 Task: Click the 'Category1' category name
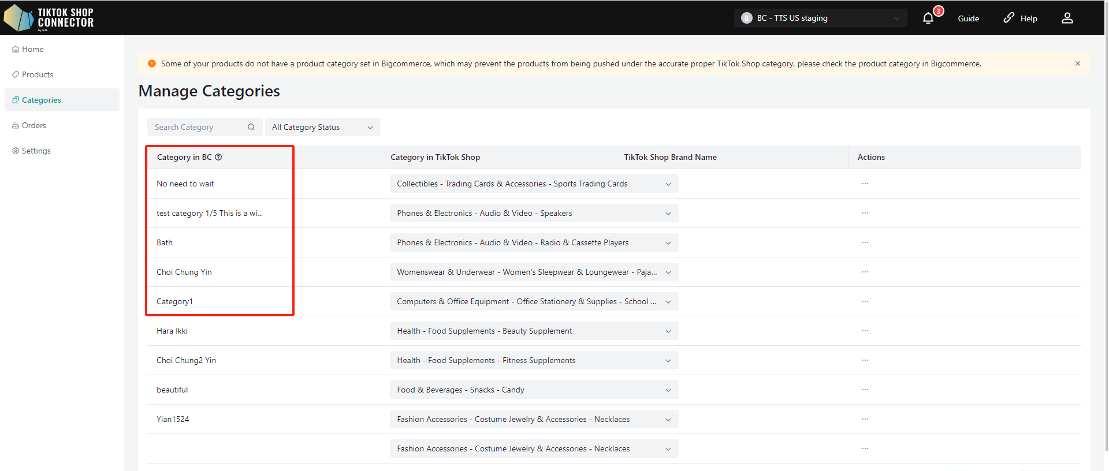point(174,301)
